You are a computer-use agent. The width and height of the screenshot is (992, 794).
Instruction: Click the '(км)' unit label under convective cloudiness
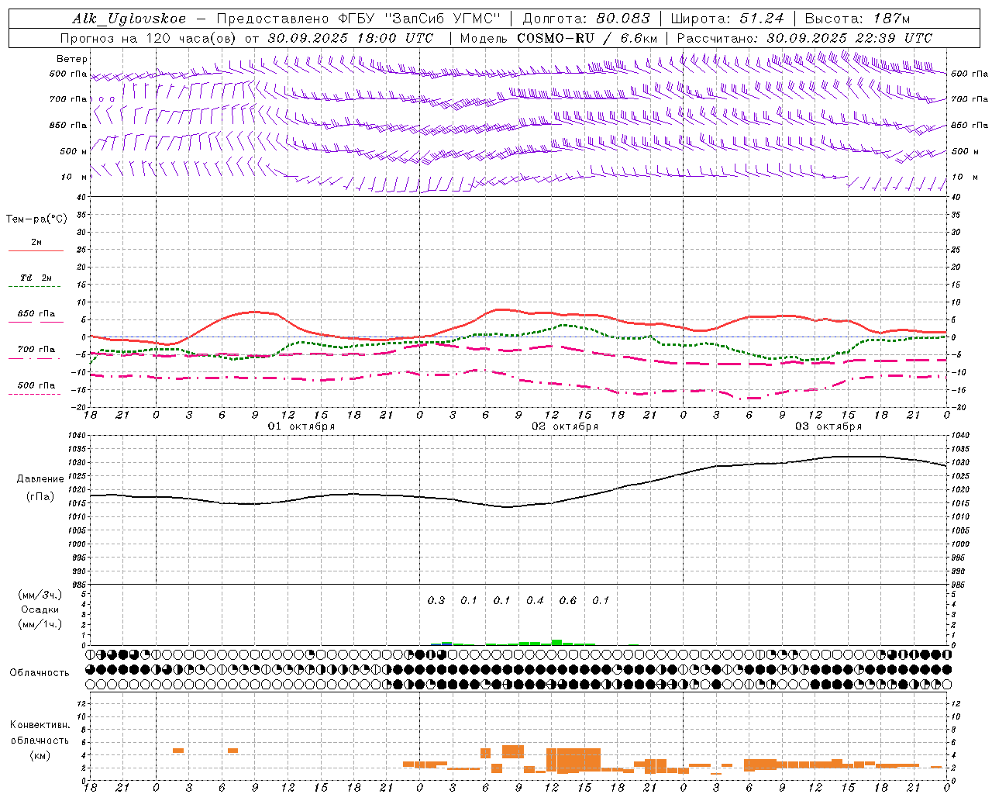(x=40, y=755)
